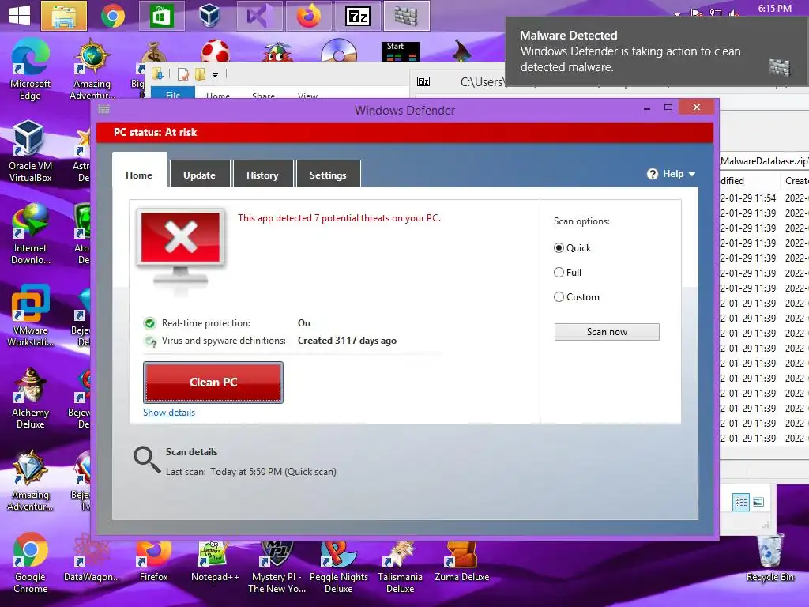The height and width of the screenshot is (607, 809).
Task: Open the Recycle Bin
Action: coord(769,559)
